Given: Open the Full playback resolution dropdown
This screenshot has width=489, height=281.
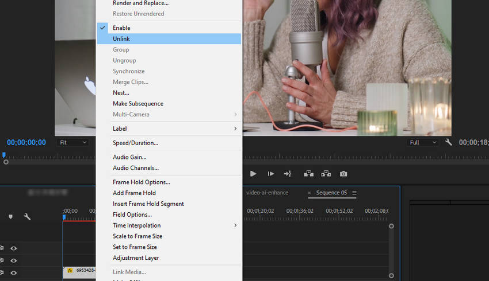Looking at the screenshot, I should [423, 142].
